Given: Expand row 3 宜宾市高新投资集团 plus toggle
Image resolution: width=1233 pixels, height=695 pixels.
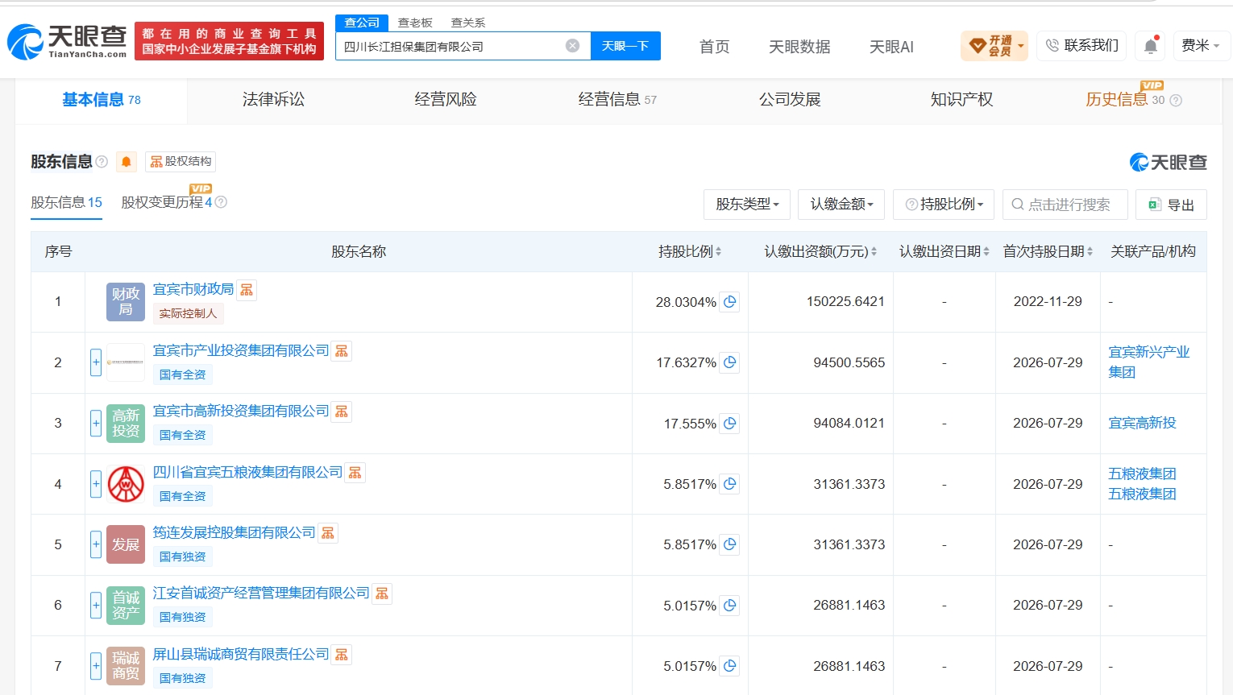Looking at the screenshot, I should [96, 424].
